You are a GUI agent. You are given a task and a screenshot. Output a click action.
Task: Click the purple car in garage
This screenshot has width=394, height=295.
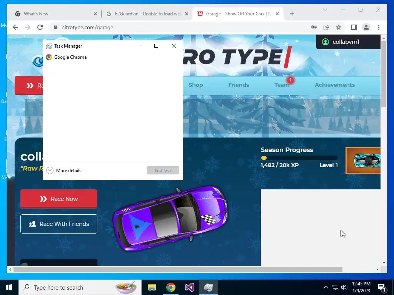pos(170,218)
